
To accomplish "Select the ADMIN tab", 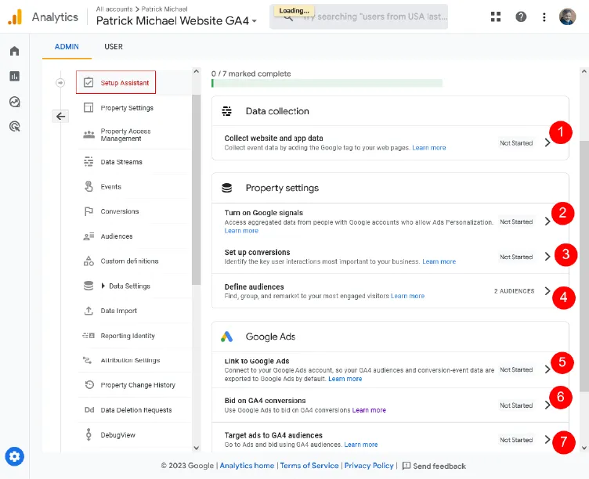I will [x=67, y=47].
